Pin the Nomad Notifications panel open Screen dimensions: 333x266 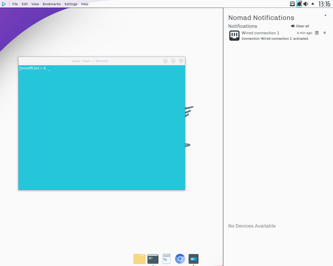pyautogui.click(x=325, y=15)
